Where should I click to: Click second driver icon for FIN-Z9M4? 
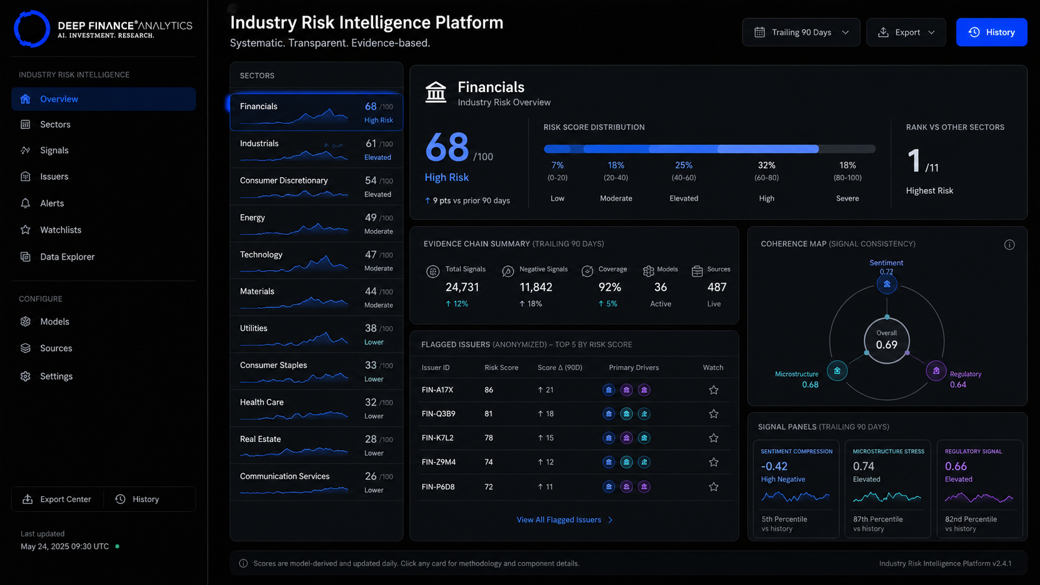[x=626, y=463]
